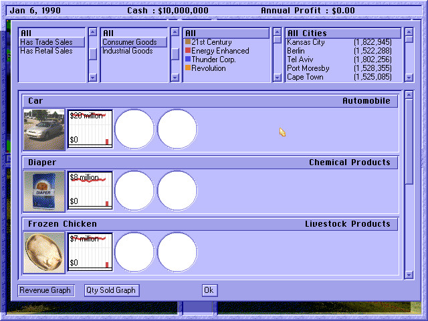Select 'All' in the goods type list
This screenshot has height=321, width=428.
(x=134, y=33)
